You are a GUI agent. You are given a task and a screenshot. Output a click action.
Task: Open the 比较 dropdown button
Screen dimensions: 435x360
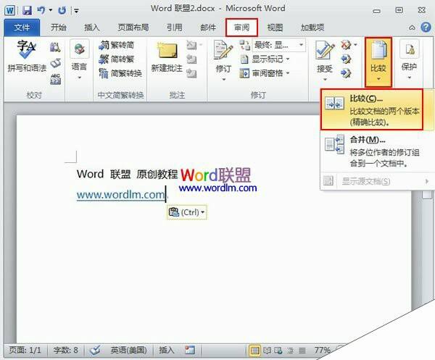(x=378, y=62)
